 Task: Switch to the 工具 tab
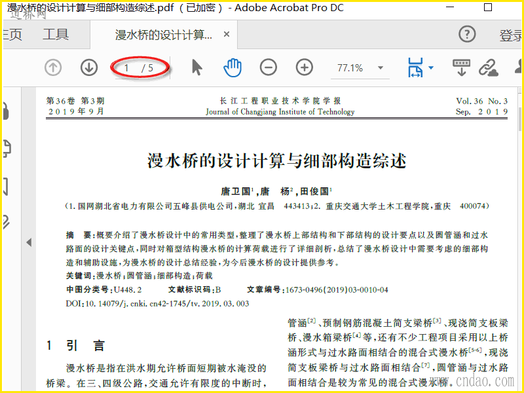coord(56,35)
